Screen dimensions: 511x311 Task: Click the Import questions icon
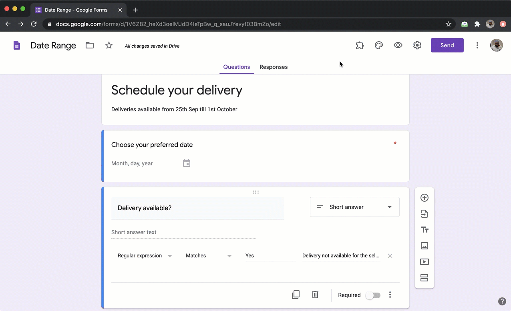[x=424, y=214]
